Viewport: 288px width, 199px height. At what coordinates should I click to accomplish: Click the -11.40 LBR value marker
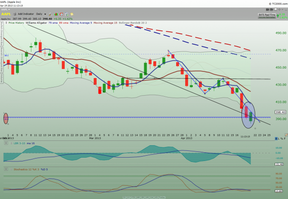click(279, 164)
